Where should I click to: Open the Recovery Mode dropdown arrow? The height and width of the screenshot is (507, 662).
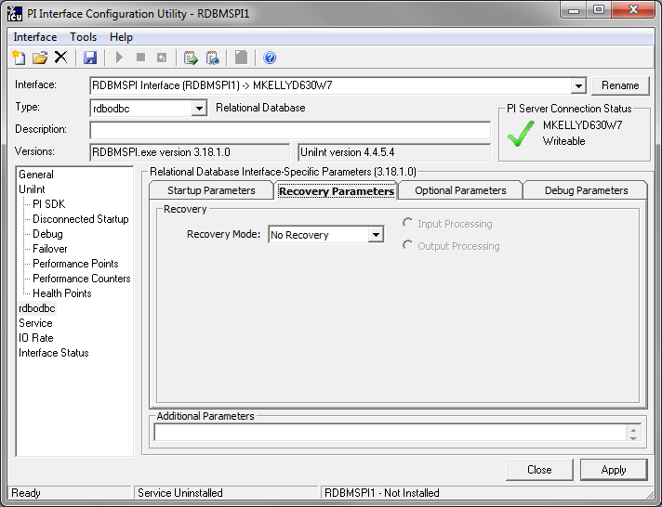click(x=376, y=235)
